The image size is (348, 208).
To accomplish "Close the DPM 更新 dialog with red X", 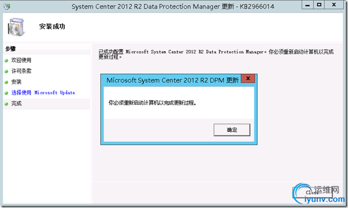I will (248, 78).
